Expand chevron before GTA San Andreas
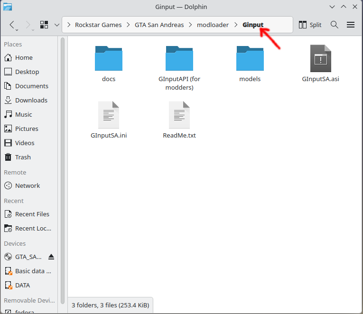Screen dimensions: 363x314 pos(128,25)
